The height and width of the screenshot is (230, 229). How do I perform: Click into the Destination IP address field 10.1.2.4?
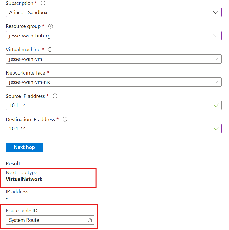pos(108,129)
